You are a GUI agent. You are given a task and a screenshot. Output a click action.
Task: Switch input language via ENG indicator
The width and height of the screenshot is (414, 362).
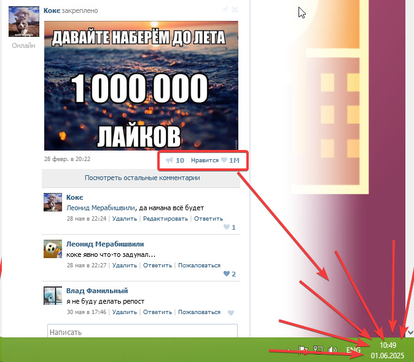click(x=353, y=350)
